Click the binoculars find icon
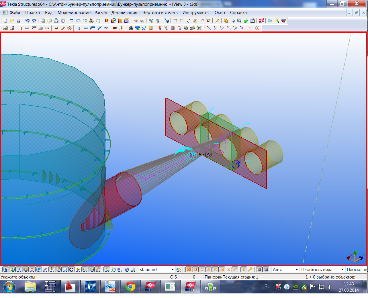 pos(131,28)
